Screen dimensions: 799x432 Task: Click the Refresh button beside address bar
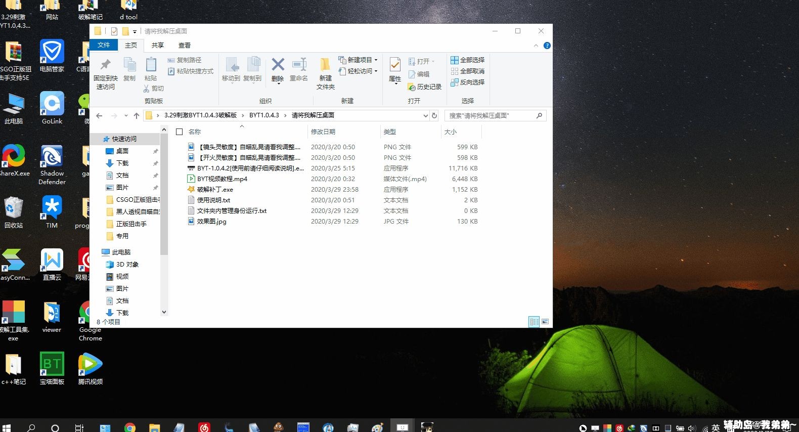434,115
